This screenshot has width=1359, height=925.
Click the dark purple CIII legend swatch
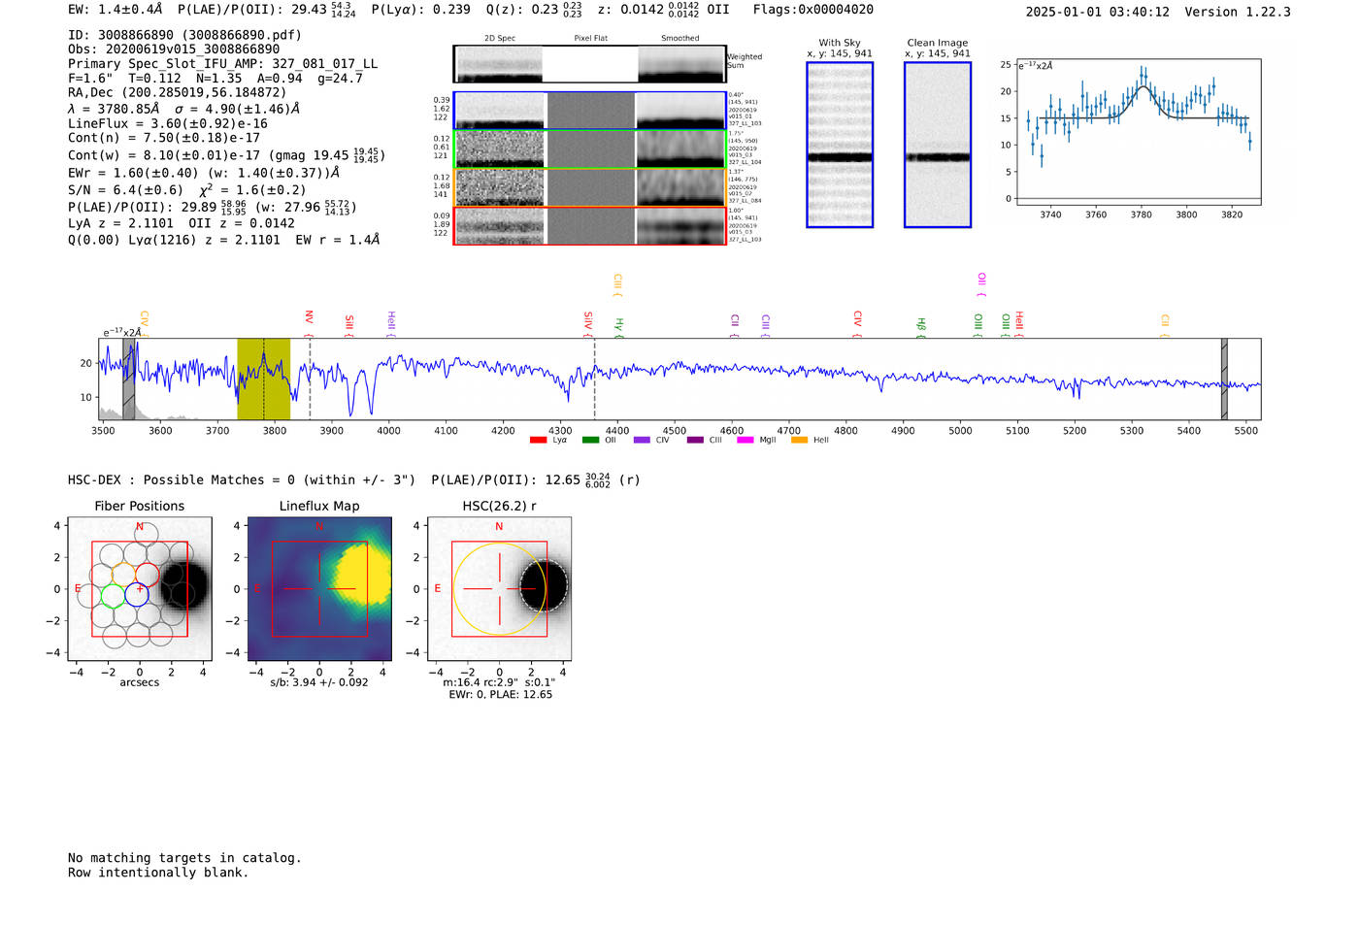coord(695,441)
